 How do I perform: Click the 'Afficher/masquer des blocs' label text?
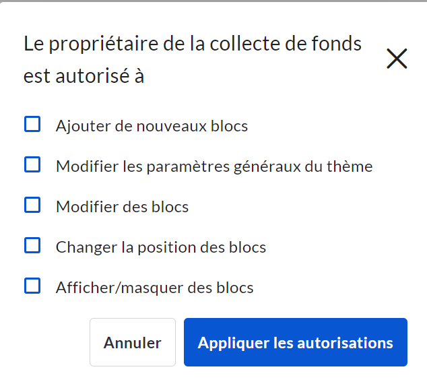click(x=154, y=288)
